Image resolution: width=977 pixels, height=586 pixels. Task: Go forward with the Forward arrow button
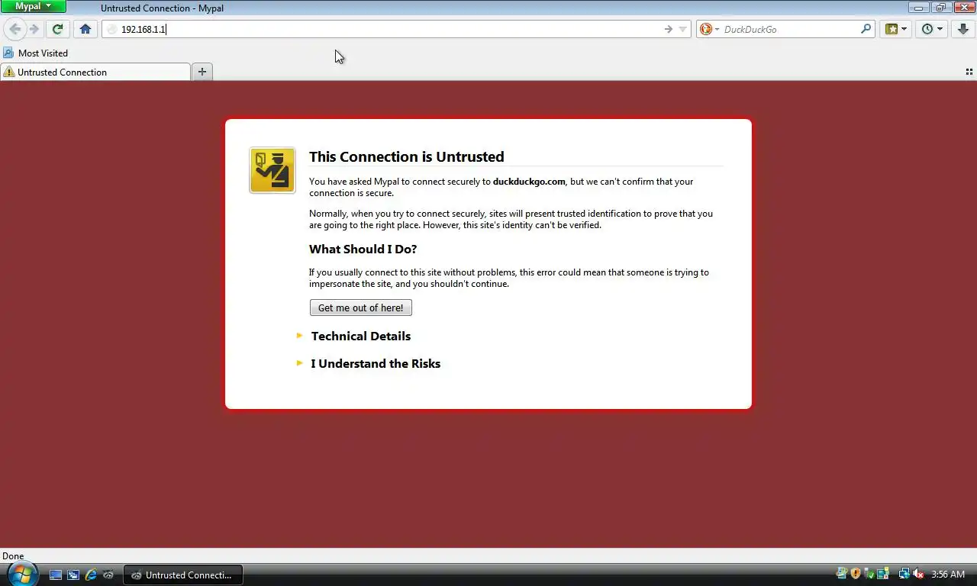(34, 29)
